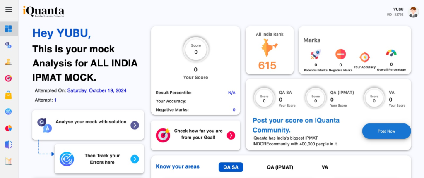Image resolution: width=424 pixels, height=178 pixels.
Task: Open the blue door icon in sidebar
Action: tap(8, 145)
